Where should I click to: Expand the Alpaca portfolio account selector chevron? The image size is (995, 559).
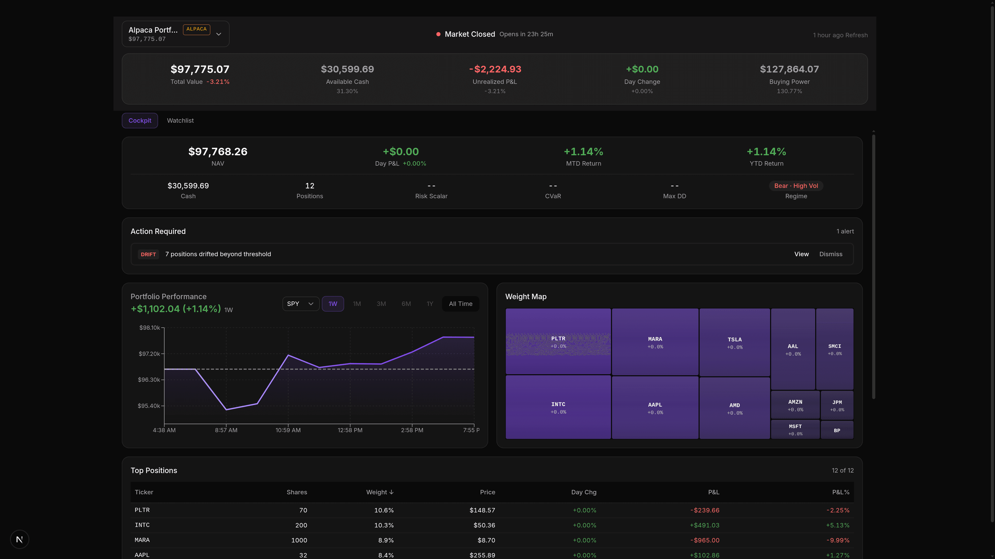point(219,34)
